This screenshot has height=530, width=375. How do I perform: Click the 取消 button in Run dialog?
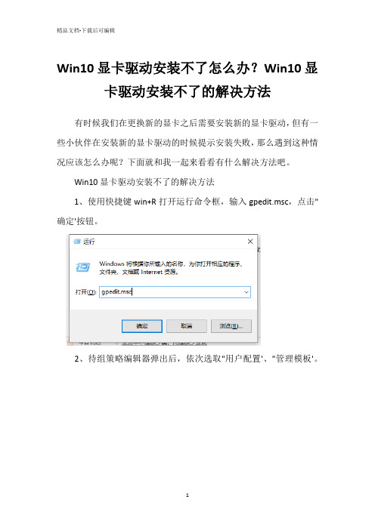pyautogui.click(x=187, y=326)
